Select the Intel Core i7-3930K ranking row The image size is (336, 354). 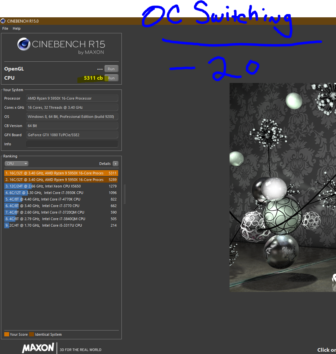coord(61,193)
